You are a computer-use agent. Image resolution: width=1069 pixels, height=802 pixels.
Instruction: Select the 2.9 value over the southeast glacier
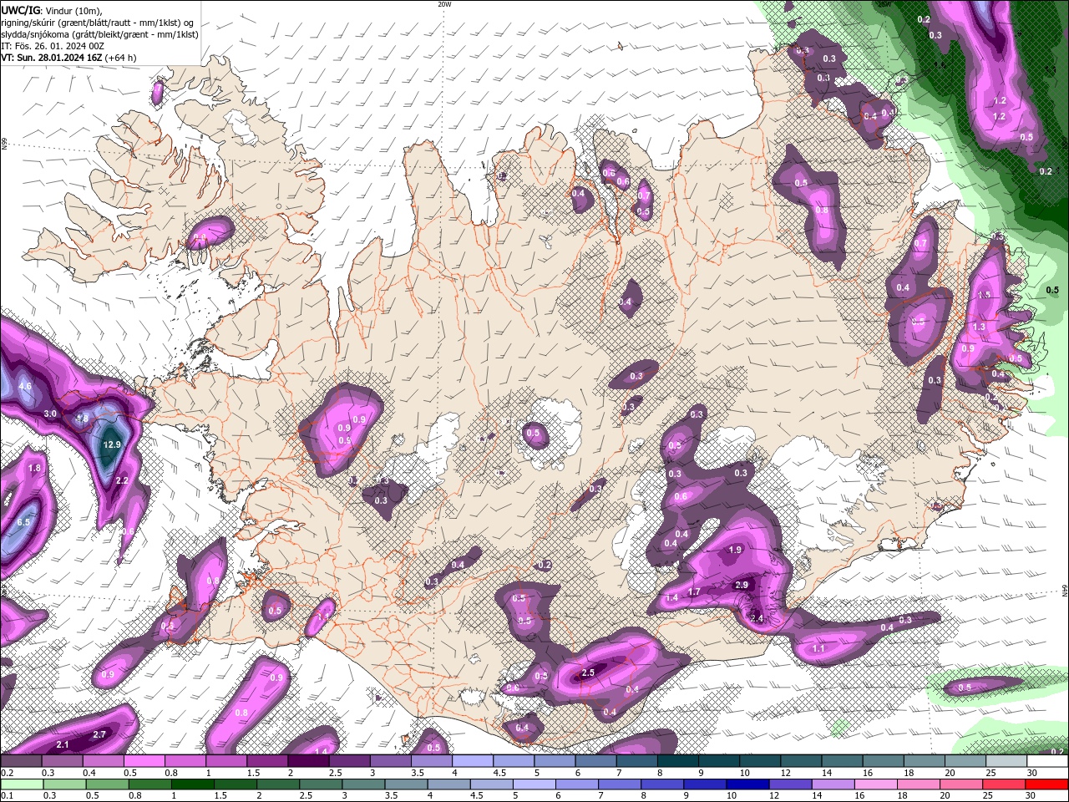click(x=742, y=586)
